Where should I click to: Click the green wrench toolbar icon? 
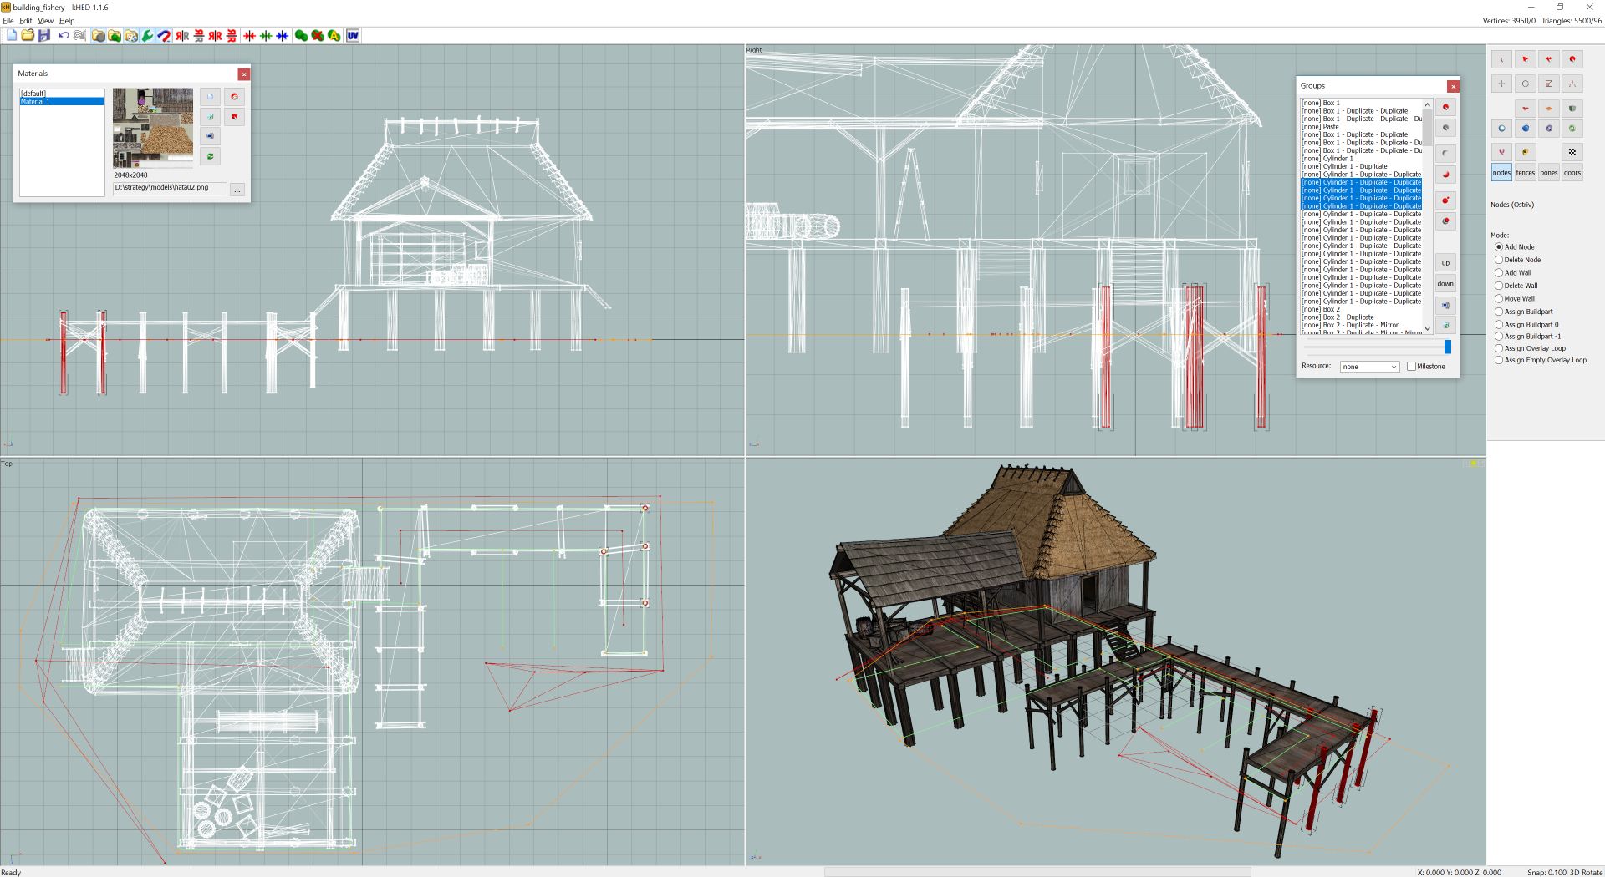pyautogui.click(x=147, y=35)
